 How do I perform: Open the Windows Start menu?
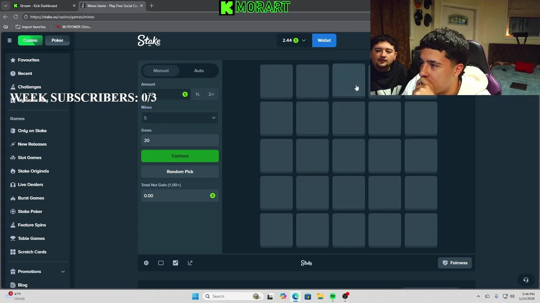tap(195, 296)
